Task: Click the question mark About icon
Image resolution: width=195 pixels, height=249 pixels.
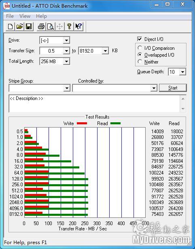Action: tap(69, 26)
